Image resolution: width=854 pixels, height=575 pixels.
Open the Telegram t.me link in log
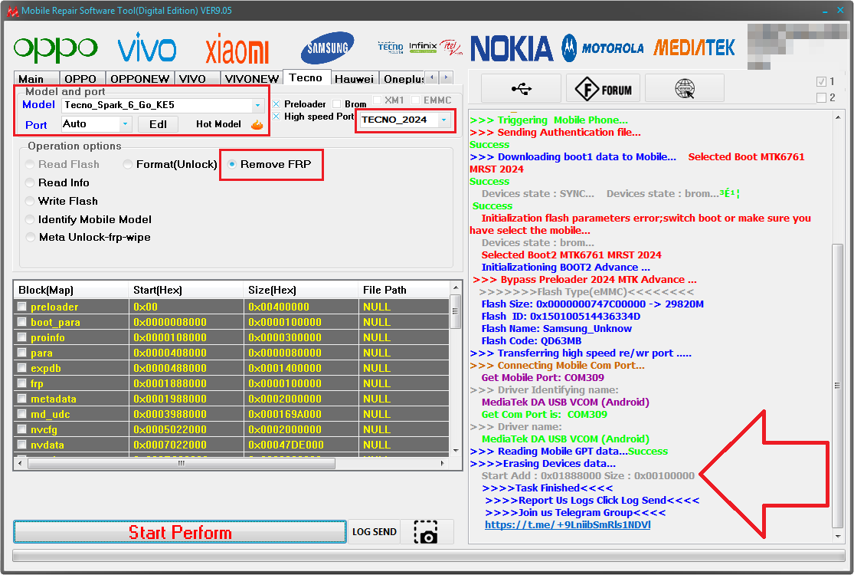[x=568, y=525]
